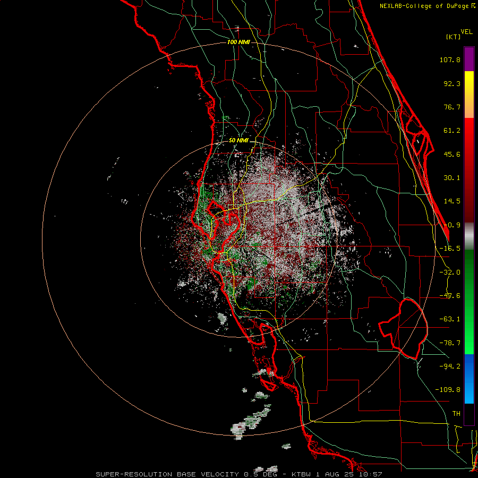Viewport: 478px width, 478px height.
Task: Click the gray near-zero segment of the color bar
Action: pyautogui.click(x=469, y=236)
